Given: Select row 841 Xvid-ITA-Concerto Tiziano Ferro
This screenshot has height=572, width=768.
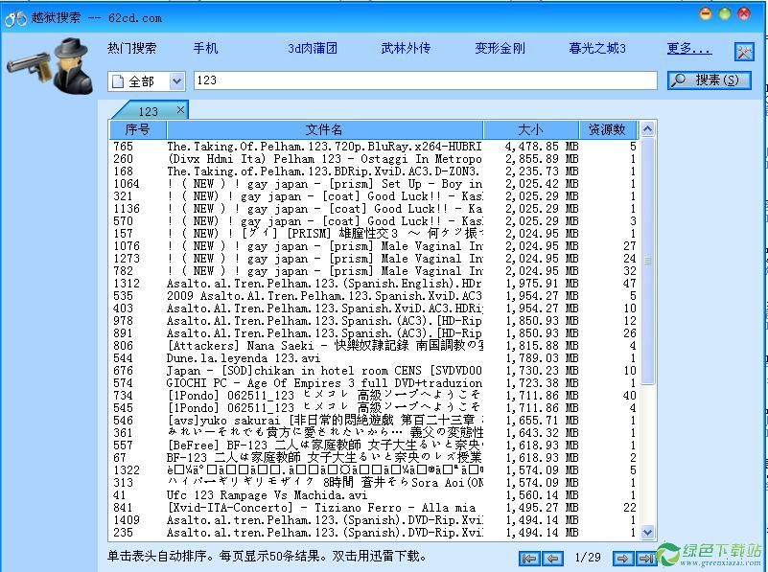Looking at the screenshot, I should point(374,508).
